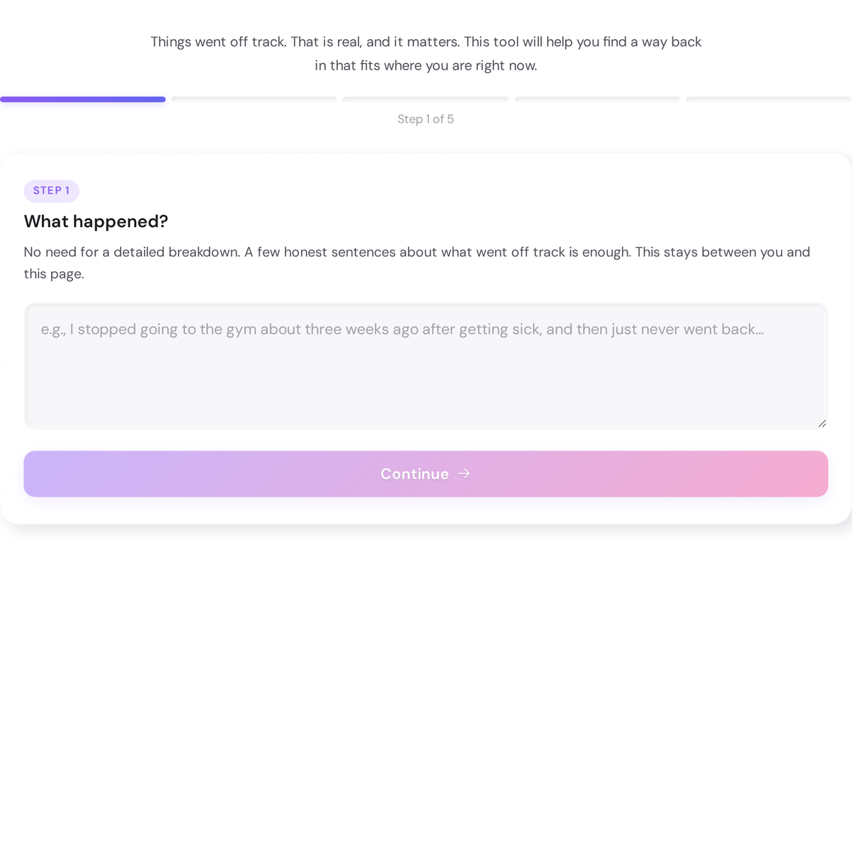Click the resize handle on the textarea

click(x=821, y=422)
